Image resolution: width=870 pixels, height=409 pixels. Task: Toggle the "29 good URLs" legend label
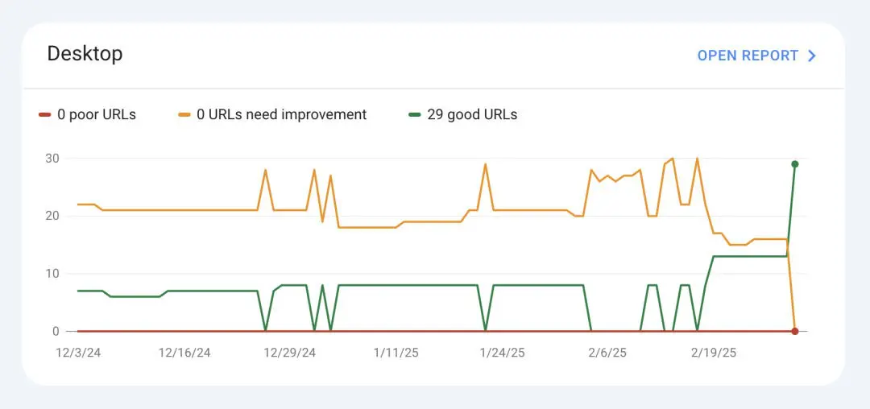click(472, 115)
